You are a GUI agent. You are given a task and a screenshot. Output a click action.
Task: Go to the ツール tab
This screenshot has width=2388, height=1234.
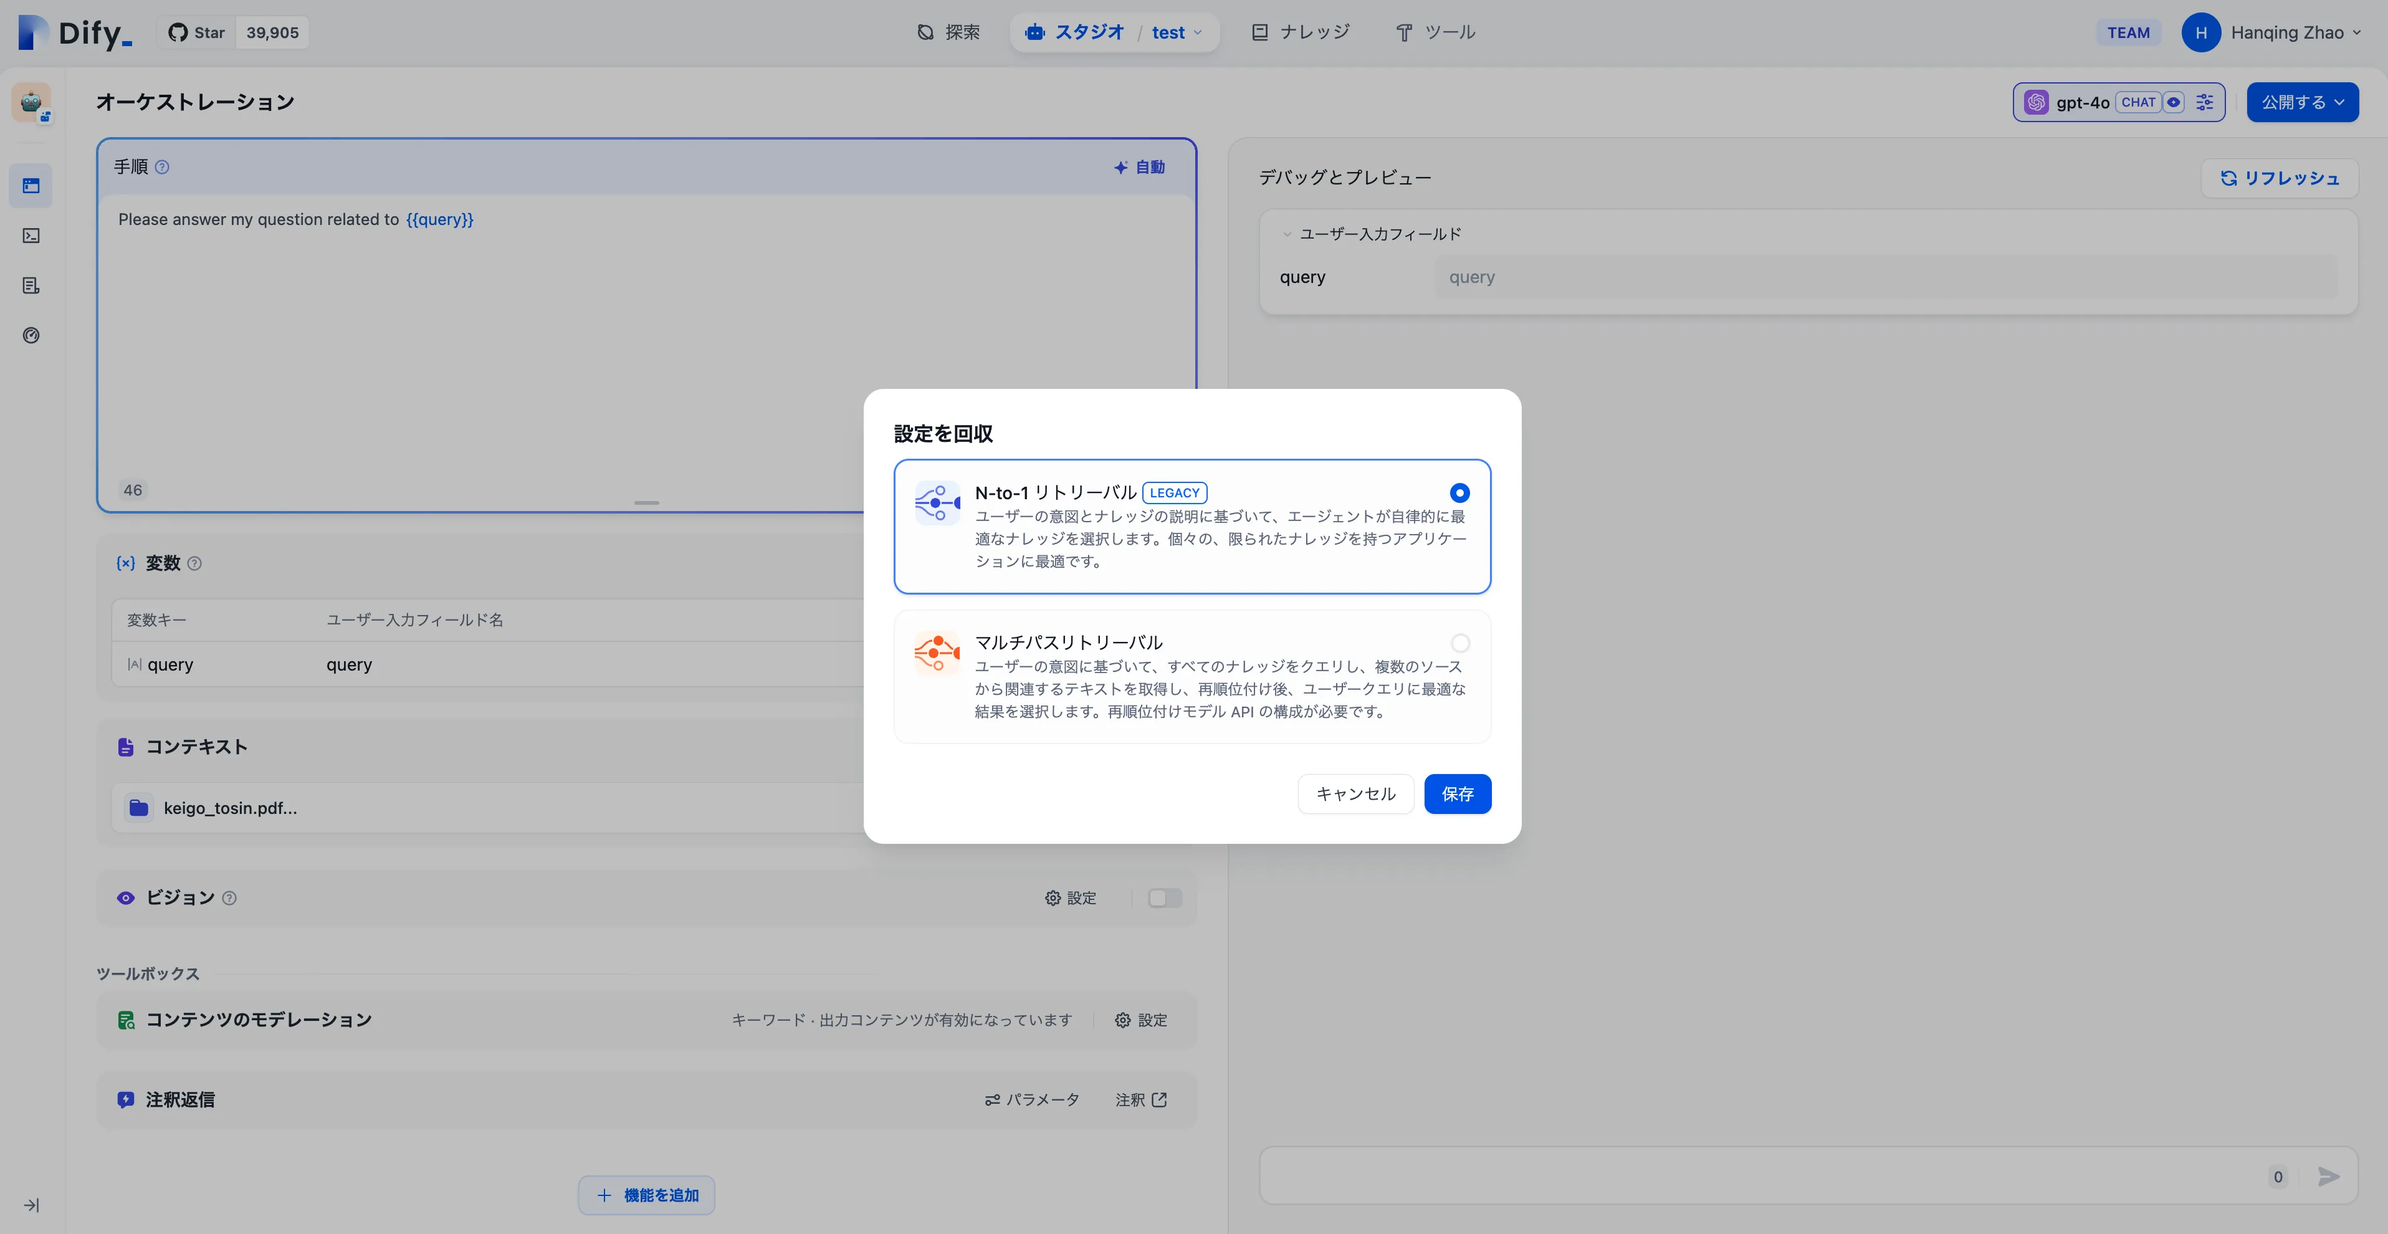1435,32
